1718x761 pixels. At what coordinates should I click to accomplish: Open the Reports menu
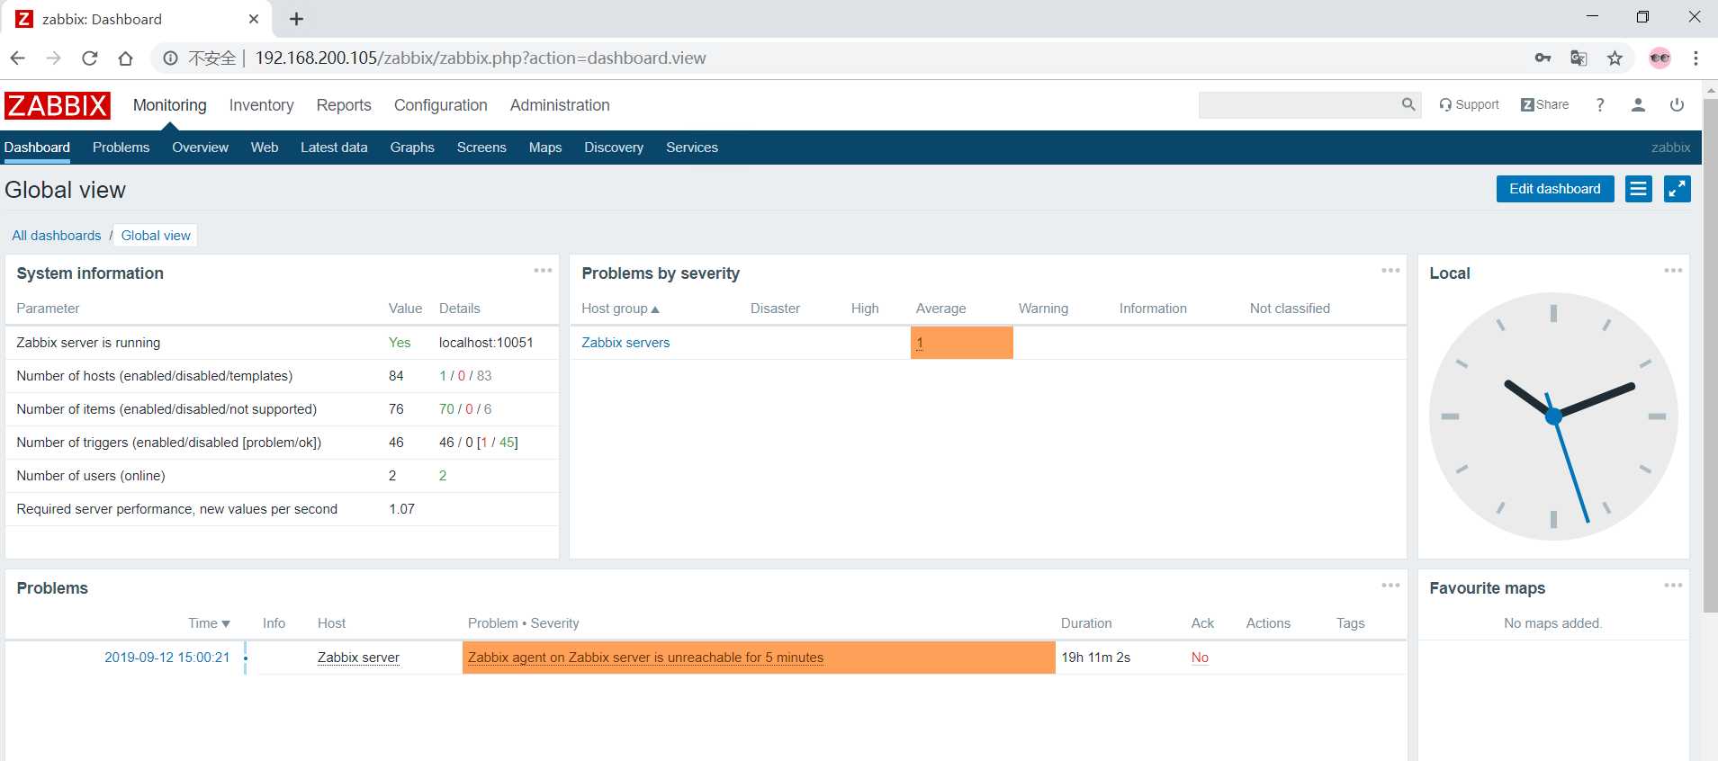344,105
